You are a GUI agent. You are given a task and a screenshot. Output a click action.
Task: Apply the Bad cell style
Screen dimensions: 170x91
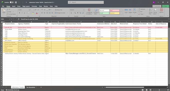point(114,10)
